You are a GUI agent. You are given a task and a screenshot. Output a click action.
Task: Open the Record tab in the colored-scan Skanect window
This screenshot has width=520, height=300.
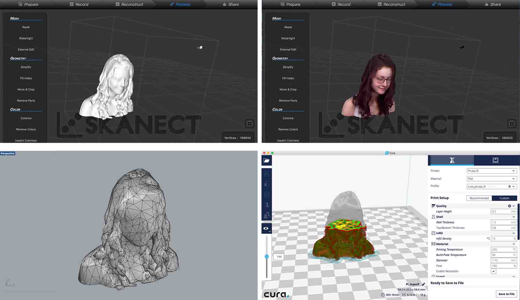click(x=341, y=4)
